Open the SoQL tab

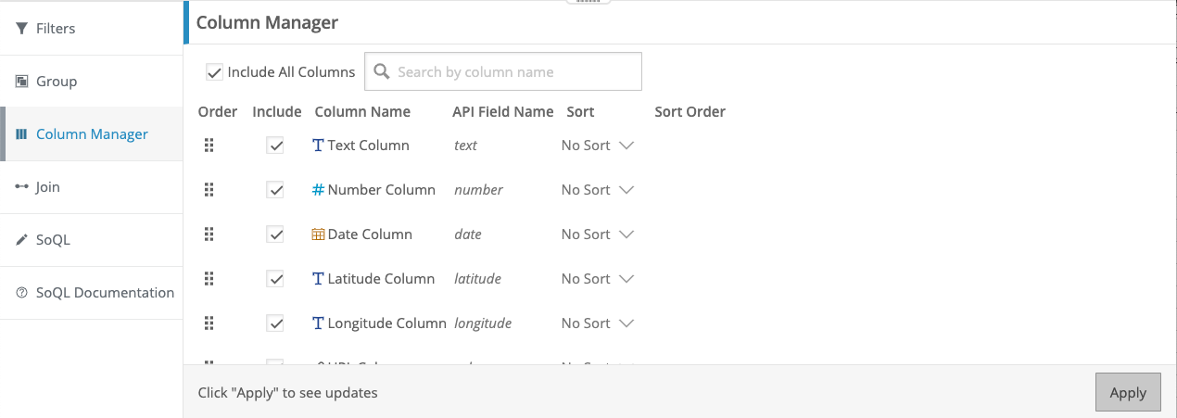tap(92, 240)
